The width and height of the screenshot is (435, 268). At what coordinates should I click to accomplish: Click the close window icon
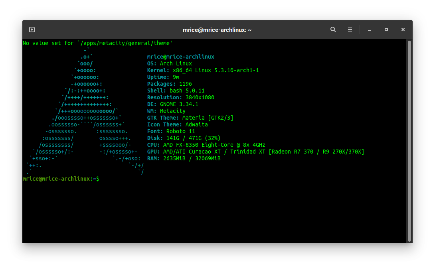point(403,30)
